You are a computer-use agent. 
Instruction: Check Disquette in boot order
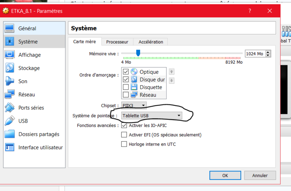pyautogui.click(x=126, y=87)
